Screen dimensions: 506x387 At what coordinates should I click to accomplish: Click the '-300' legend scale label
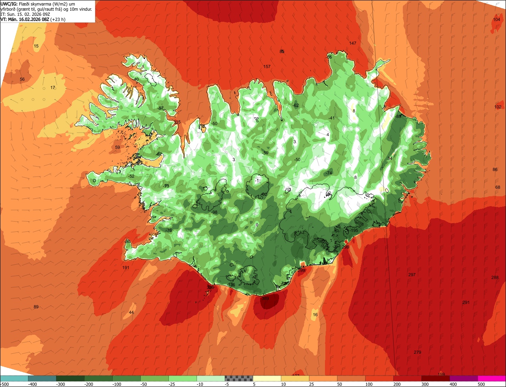[60, 384]
